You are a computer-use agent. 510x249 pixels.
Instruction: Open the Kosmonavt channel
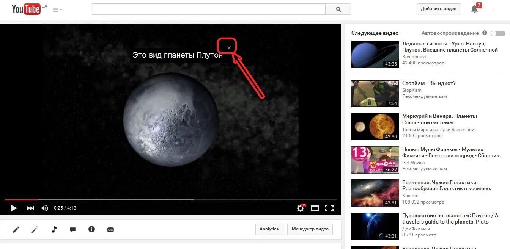click(x=413, y=56)
